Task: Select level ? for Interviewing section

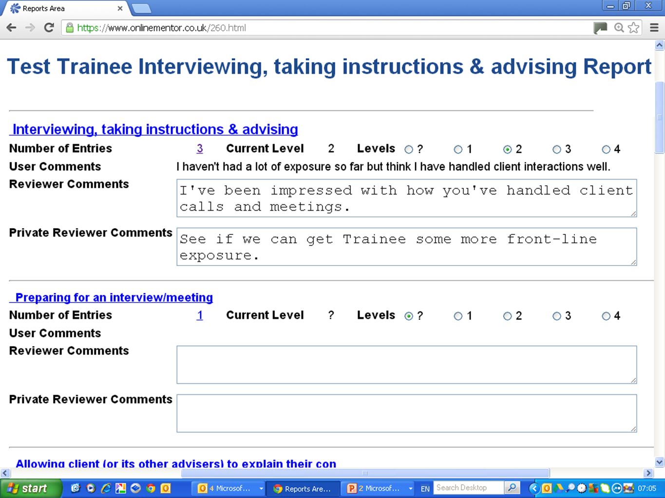Action: pyautogui.click(x=409, y=149)
